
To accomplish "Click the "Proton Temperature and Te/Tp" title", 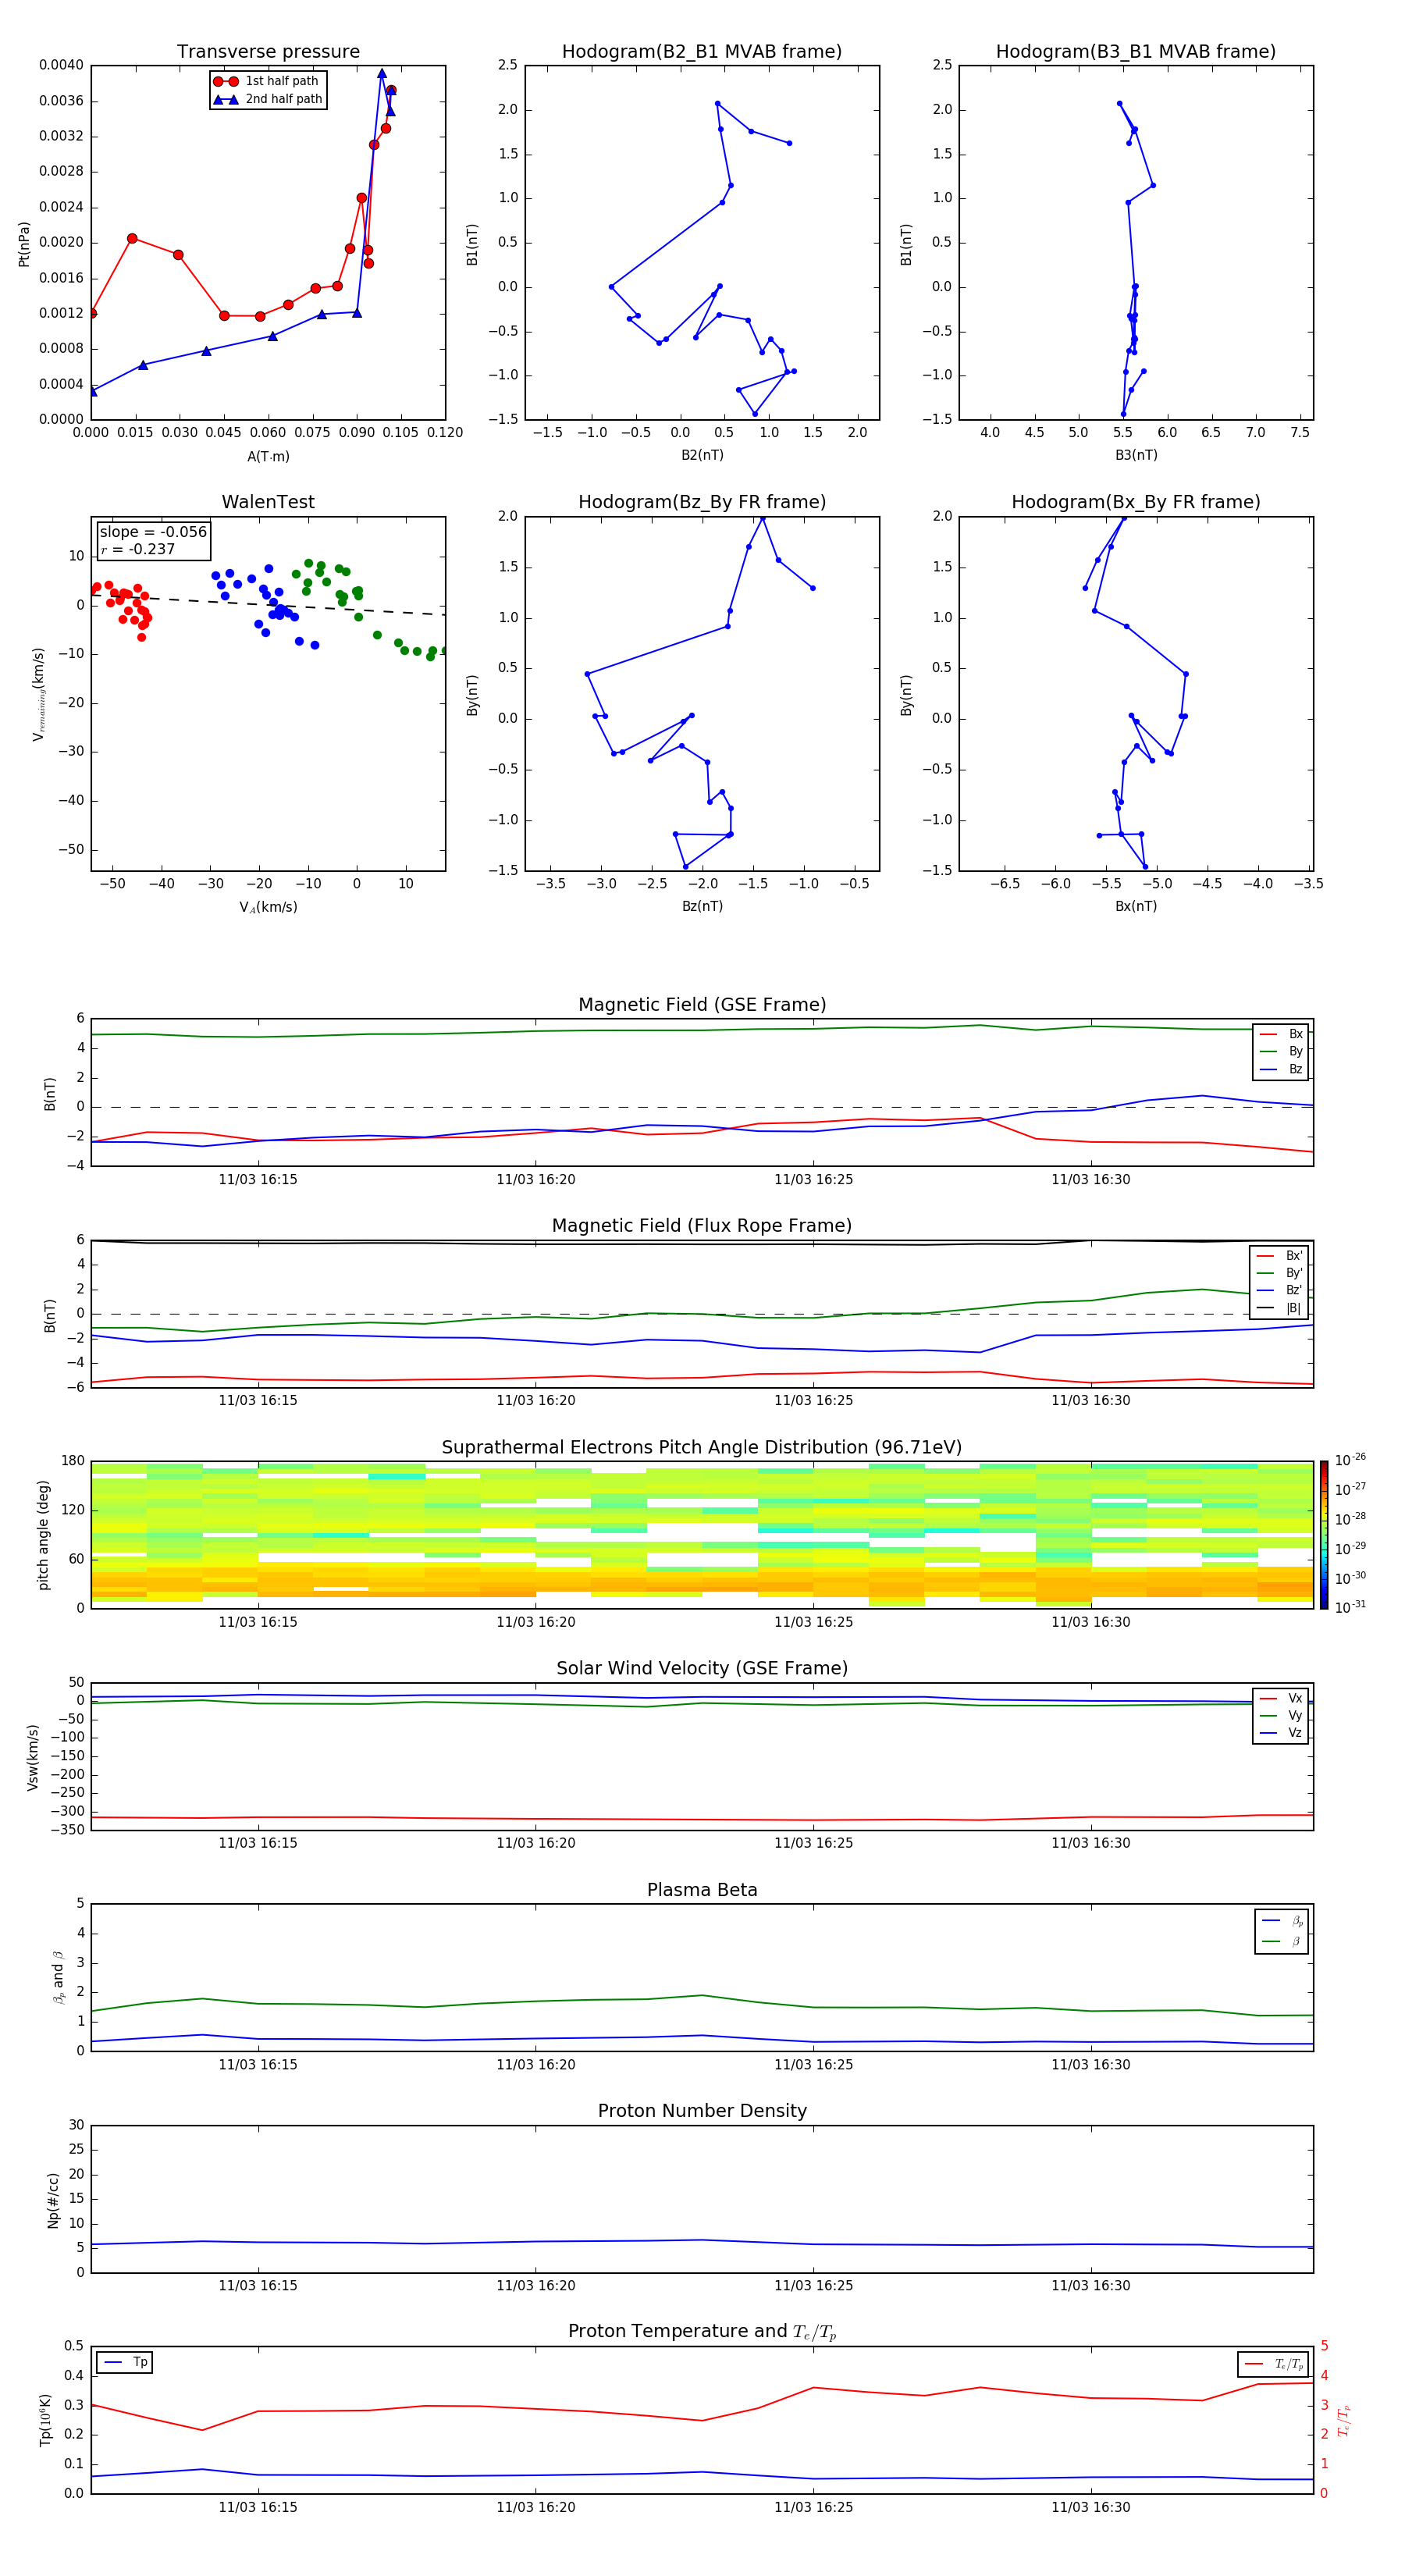I will coord(702,2332).
